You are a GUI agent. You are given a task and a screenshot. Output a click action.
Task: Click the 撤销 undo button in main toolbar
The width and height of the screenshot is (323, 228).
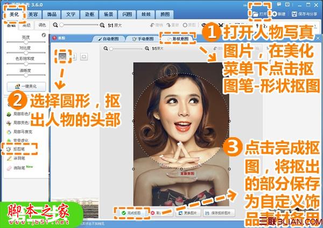click(x=156, y=25)
